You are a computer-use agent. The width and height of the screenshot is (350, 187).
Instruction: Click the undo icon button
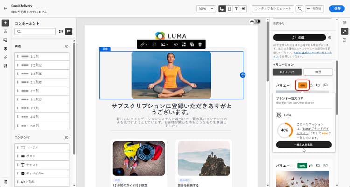pos(300,9)
